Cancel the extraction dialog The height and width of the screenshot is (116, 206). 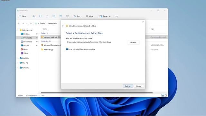tap(139, 86)
